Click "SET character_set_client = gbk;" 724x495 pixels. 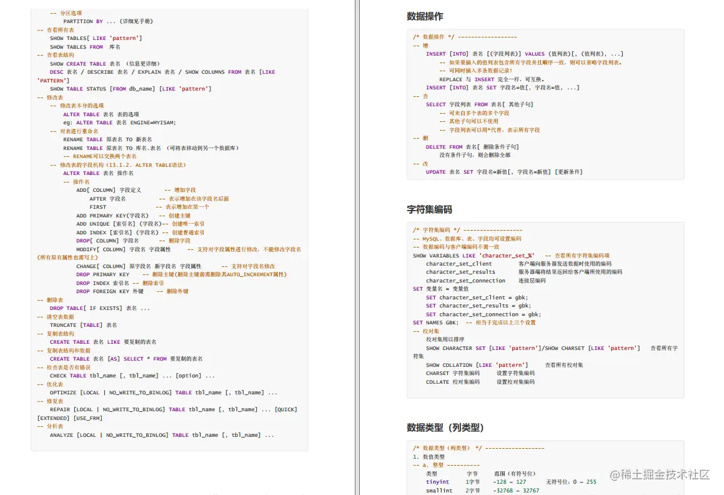[477, 297]
